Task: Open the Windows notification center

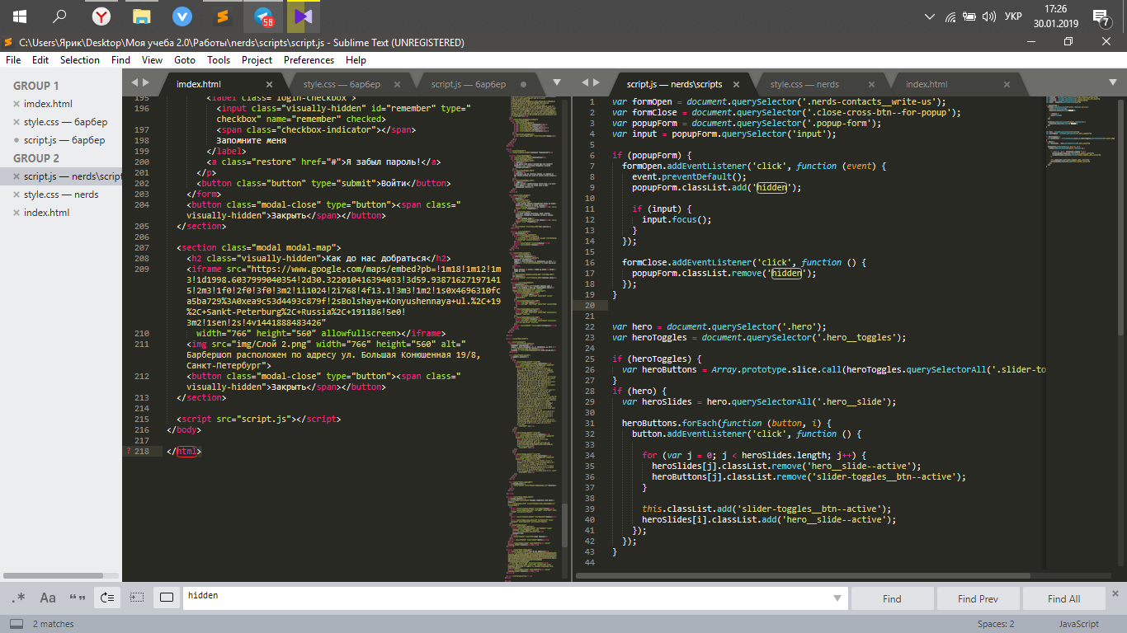Action: [x=1101, y=16]
